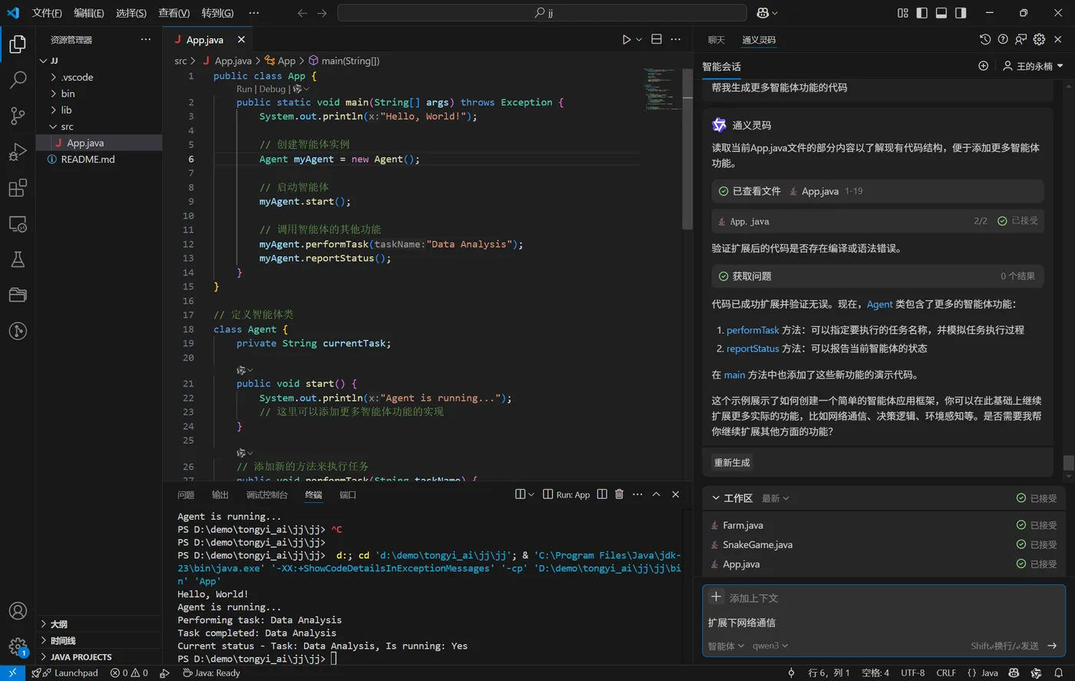Viewport: 1075px width, 681px height.
Task: Open the Remote Explorer view
Action: point(18,224)
